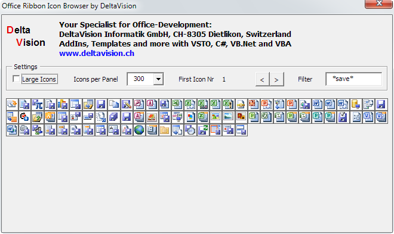Select the floppy with people icon

tap(37, 130)
